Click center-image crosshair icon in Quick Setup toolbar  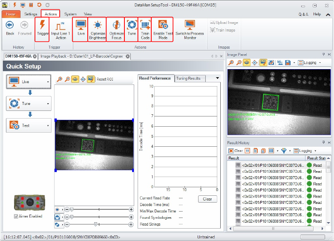(83, 79)
